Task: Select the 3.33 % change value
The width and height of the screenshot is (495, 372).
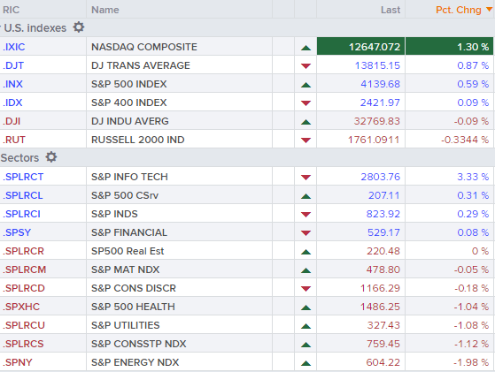Action: 473,177
